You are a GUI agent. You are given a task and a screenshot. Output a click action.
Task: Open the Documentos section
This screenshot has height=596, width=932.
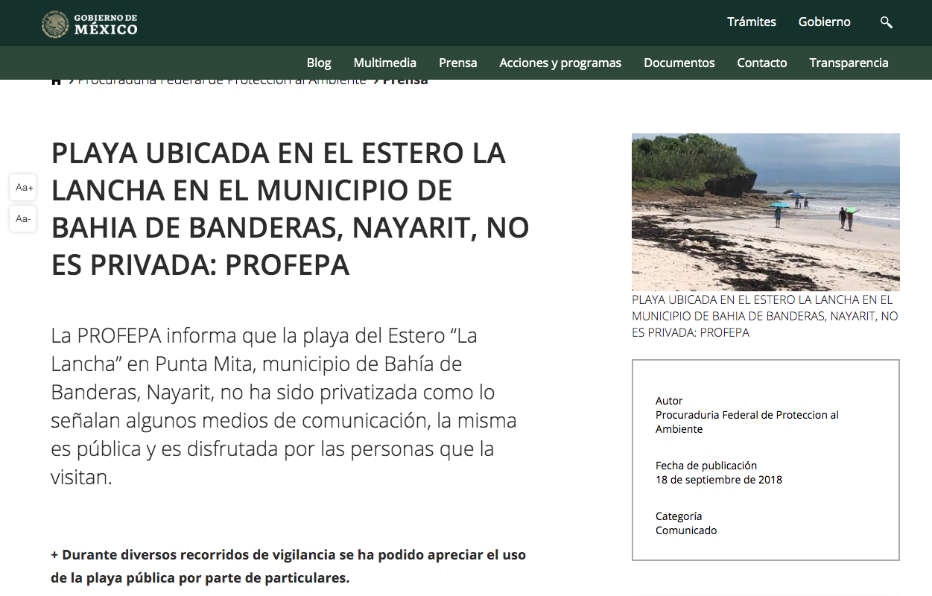coord(679,63)
